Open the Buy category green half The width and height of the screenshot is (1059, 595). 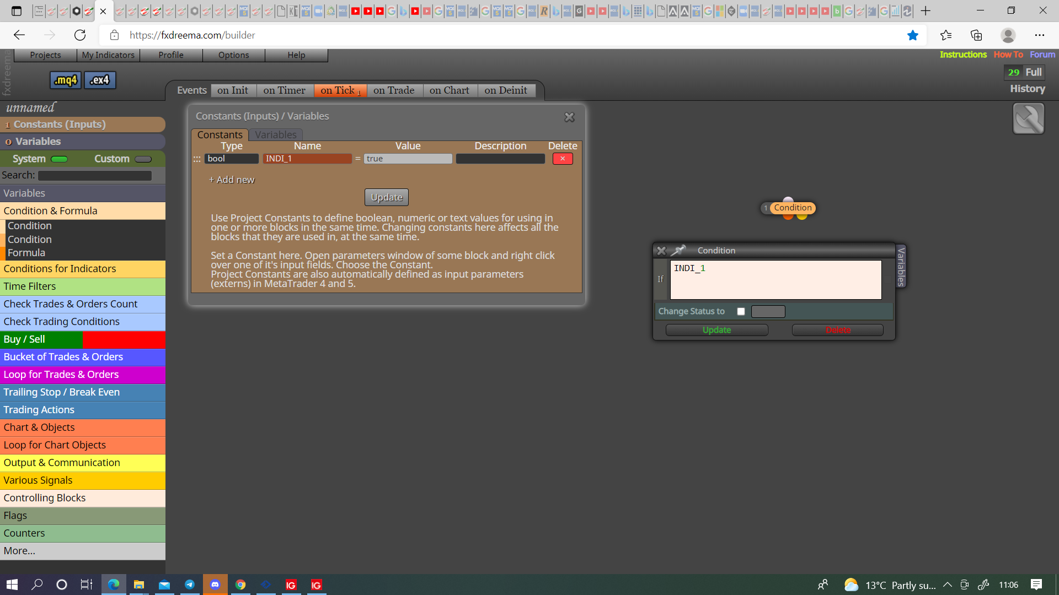(x=41, y=339)
